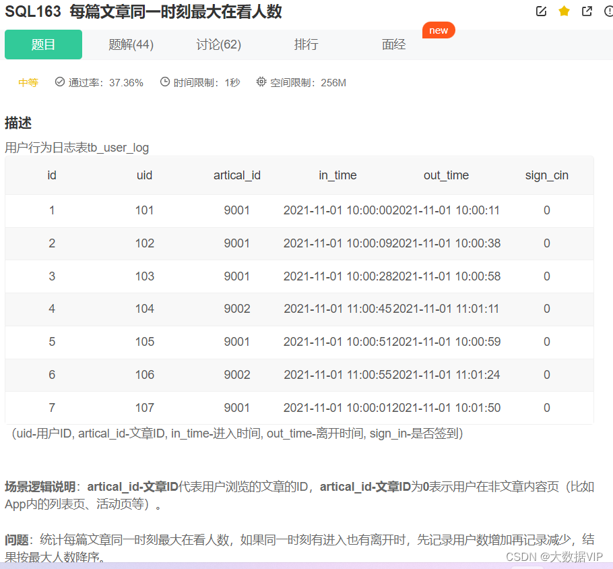The height and width of the screenshot is (569, 613).
Task: Click uid cell 103
Action: pyautogui.click(x=145, y=276)
